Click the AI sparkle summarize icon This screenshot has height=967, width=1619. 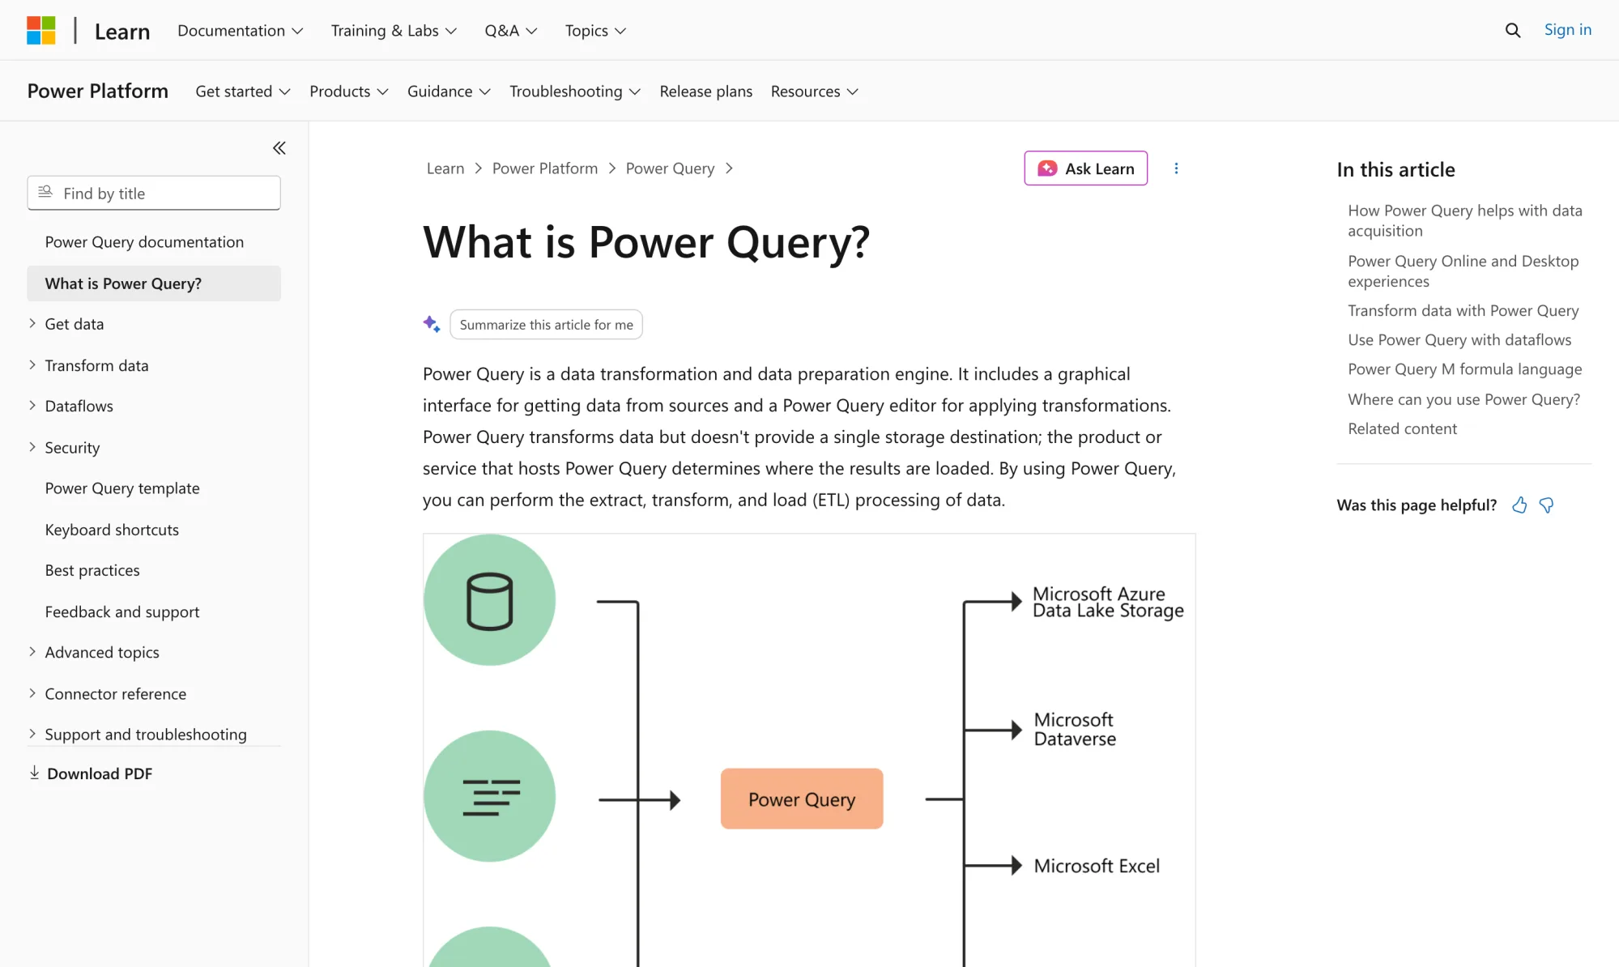432,324
